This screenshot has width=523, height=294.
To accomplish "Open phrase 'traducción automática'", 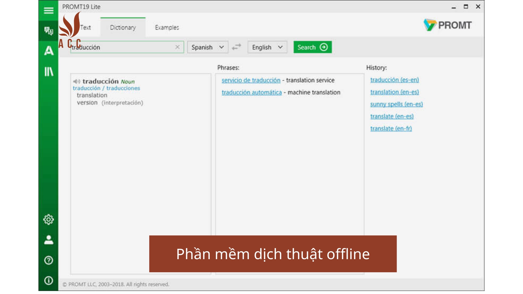I will (x=252, y=93).
